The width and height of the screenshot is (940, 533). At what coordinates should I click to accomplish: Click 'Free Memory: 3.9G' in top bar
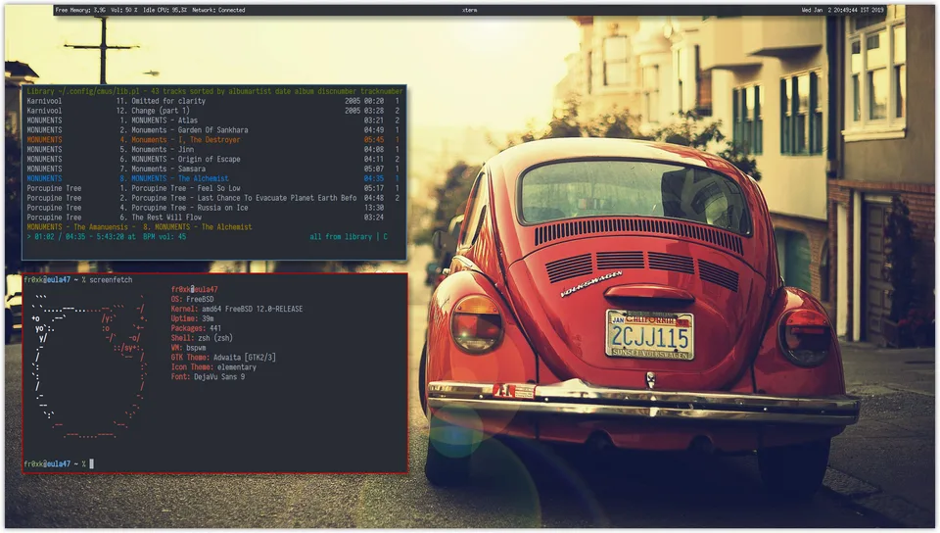click(x=80, y=10)
